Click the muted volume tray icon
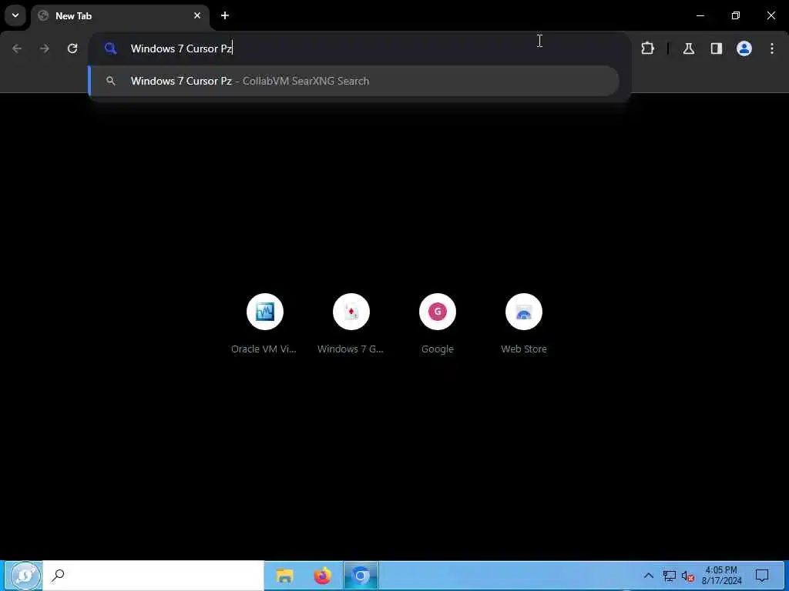The height and width of the screenshot is (591, 789). pyautogui.click(x=688, y=576)
